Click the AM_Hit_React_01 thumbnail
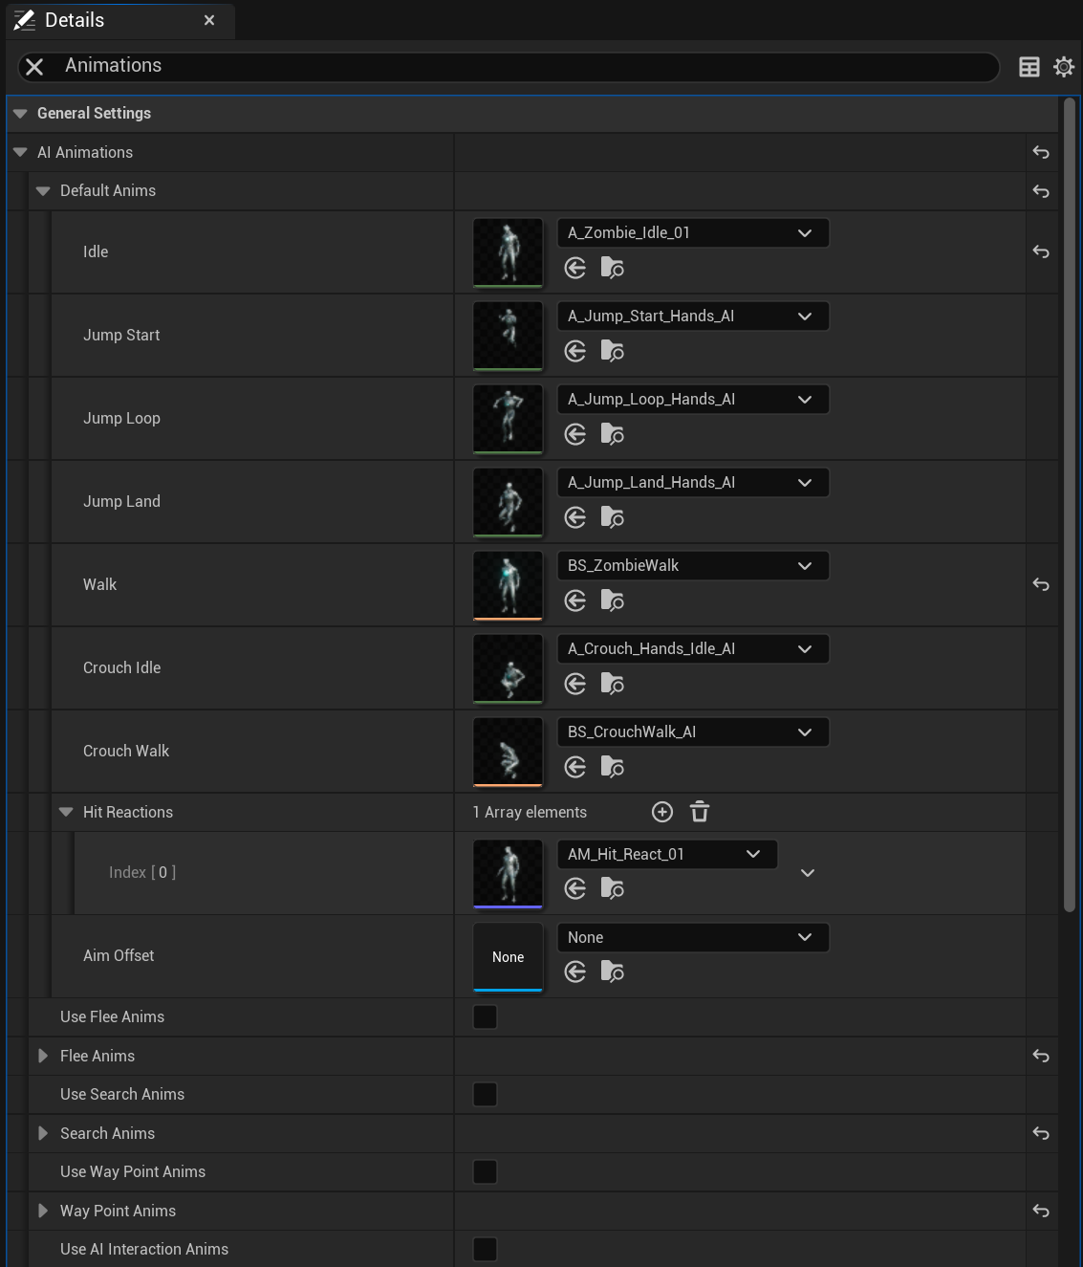The height and width of the screenshot is (1267, 1083). click(x=509, y=874)
